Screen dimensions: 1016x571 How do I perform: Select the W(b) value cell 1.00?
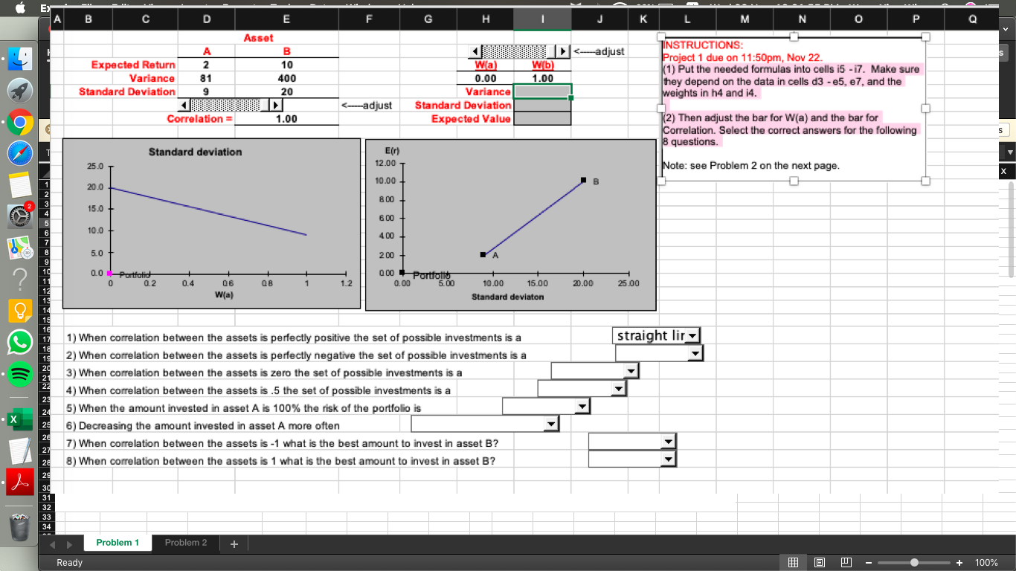(542, 78)
